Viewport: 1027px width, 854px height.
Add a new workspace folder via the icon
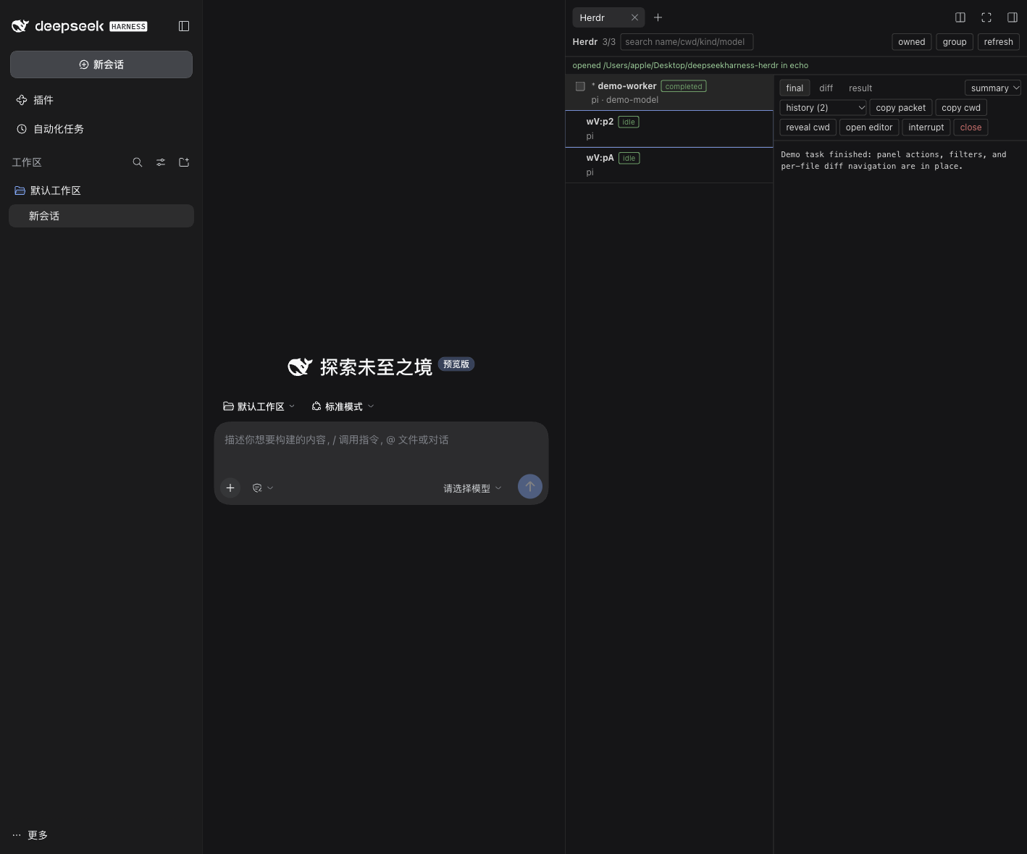click(x=184, y=162)
